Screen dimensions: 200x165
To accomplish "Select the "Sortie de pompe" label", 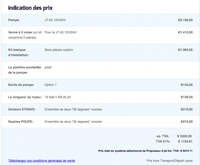I will (21, 85).
